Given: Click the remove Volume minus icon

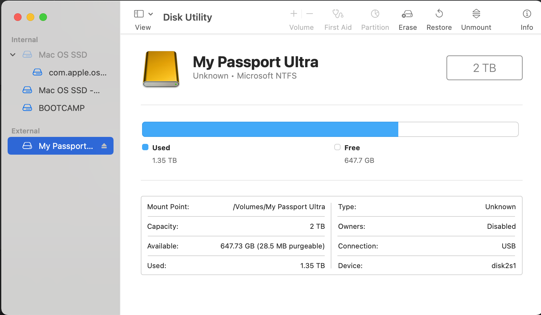Looking at the screenshot, I should (310, 14).
